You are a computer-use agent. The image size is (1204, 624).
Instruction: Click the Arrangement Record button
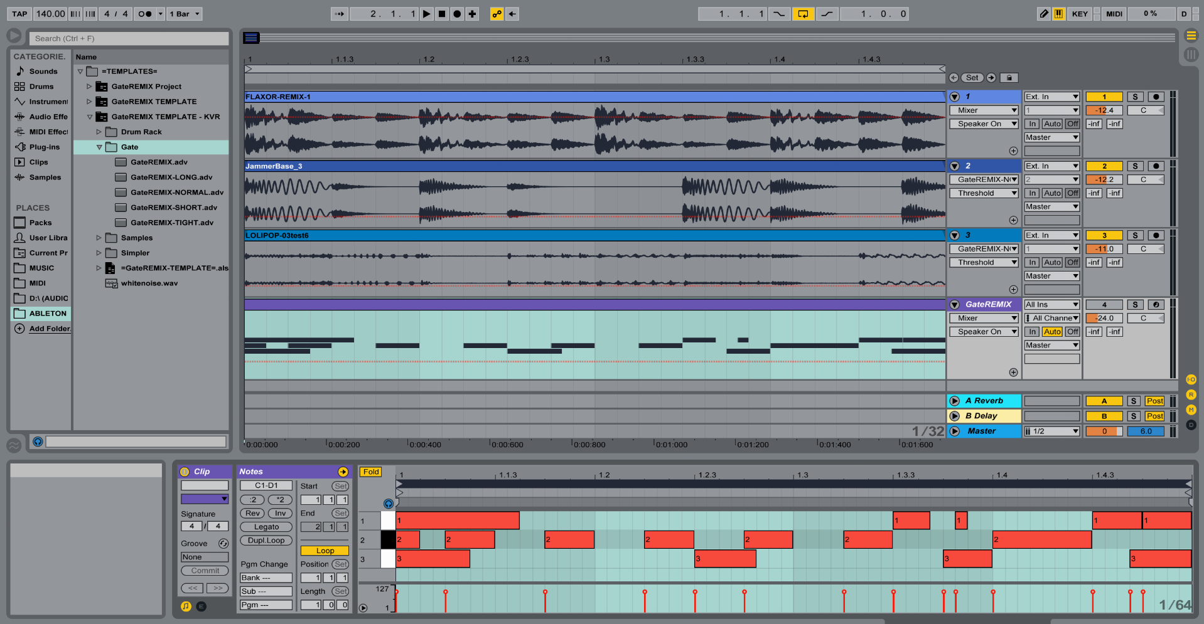[457, 14]
